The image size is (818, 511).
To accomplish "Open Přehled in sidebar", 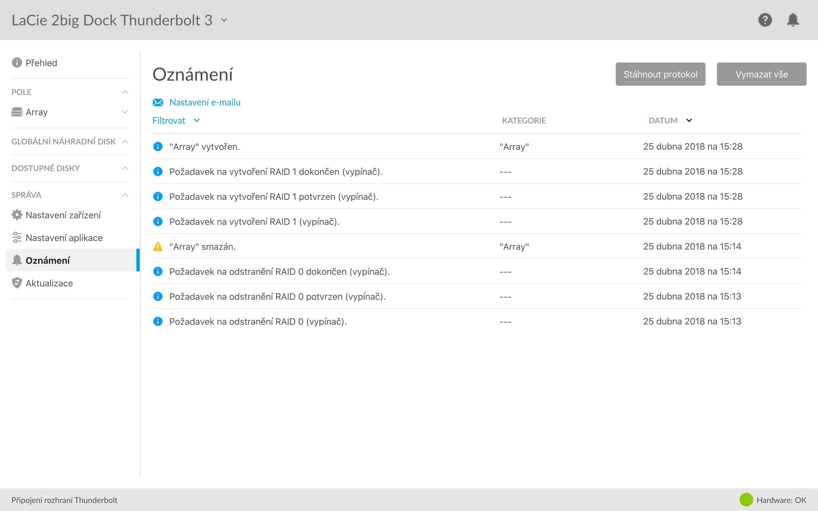I will pyautogui.click(x=41, y=63).
